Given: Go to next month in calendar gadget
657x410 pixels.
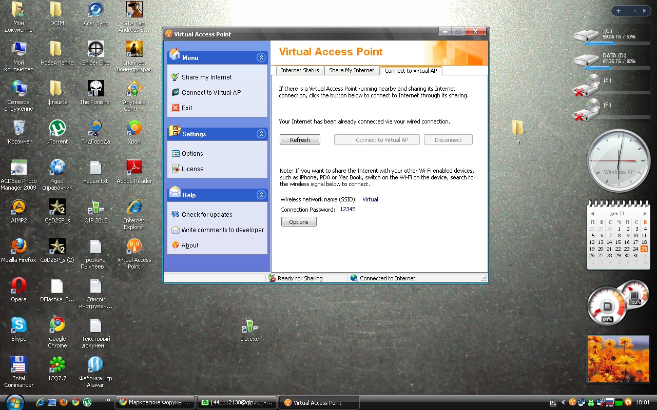Looking at the screenshot, I should click(x=645, y=214).
